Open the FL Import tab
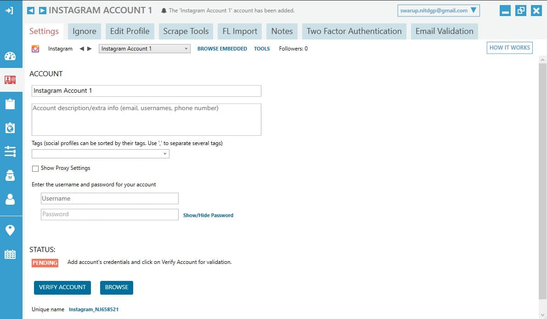This screenshot has width=547, height=319. click(x=240, y=31)
